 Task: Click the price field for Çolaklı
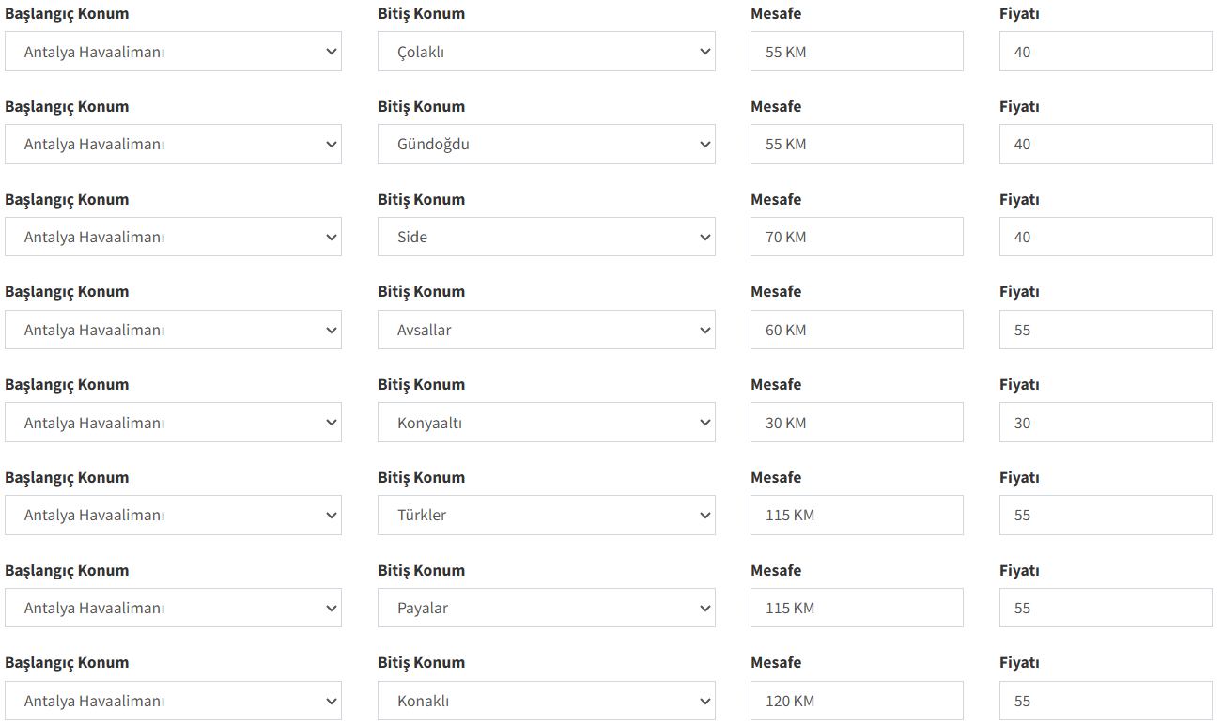click(1105, 52)
